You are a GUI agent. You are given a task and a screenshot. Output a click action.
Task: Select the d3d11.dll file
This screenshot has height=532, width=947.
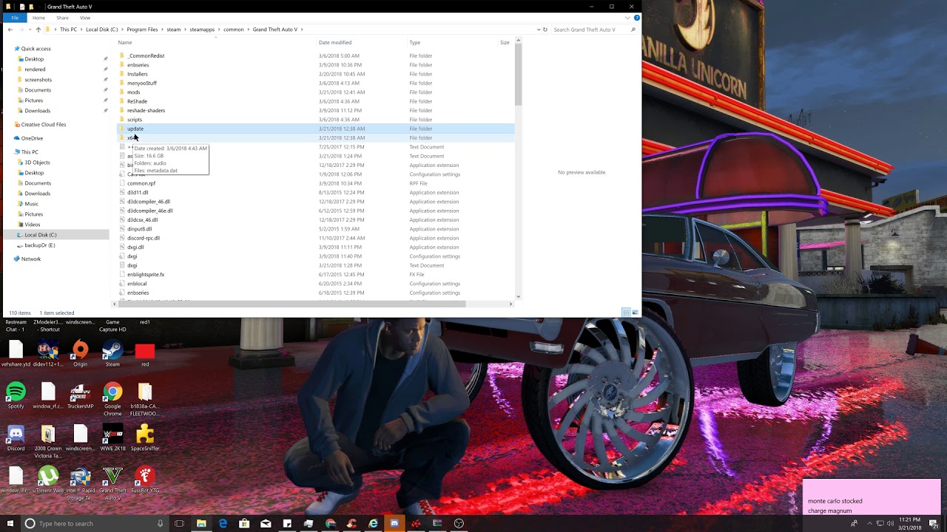(x=138, y=193)
